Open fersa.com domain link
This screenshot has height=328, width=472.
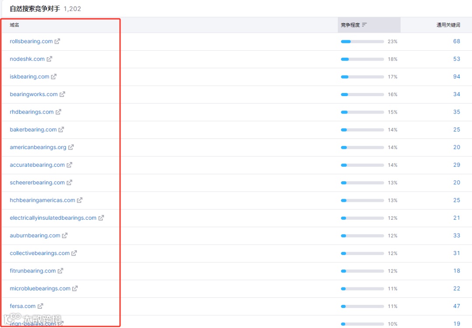point(23,306)
